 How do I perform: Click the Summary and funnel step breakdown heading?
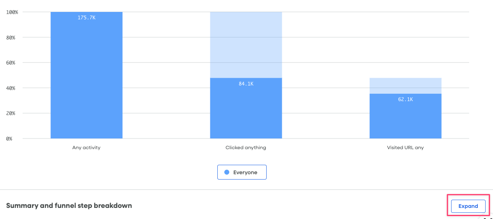click(x=69, y=205)
